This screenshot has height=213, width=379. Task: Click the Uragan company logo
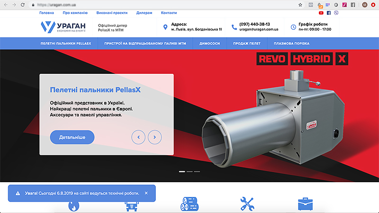[x=63, y=27]
